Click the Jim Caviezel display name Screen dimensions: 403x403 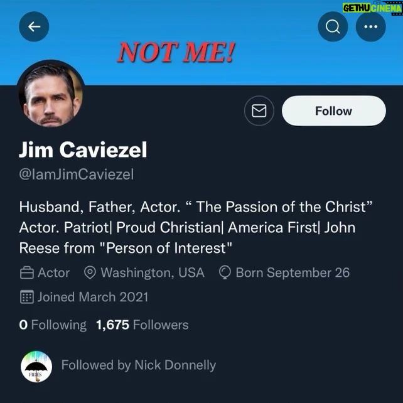83,151
